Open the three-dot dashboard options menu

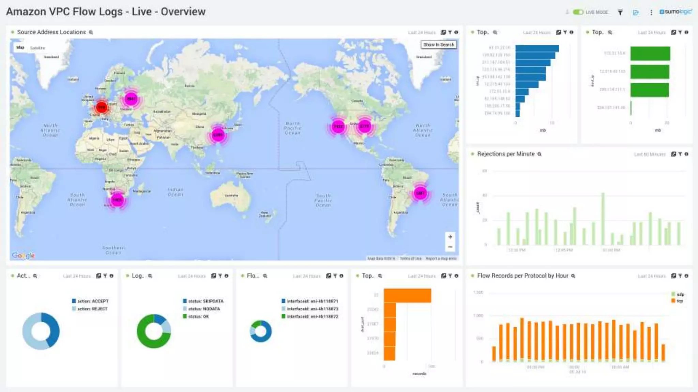pos(651,12)
